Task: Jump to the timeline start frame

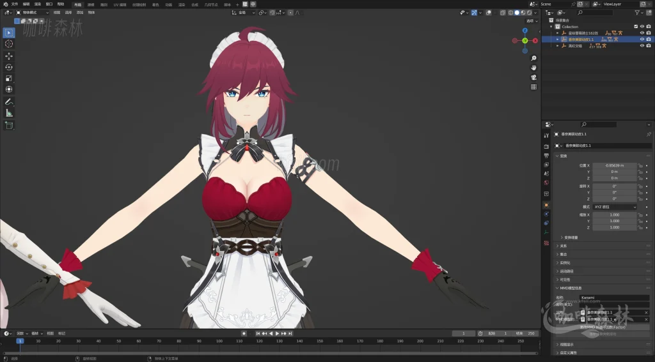Action: [x=258, y=334]
